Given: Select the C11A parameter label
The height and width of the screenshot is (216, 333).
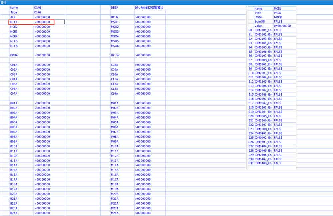Looking at the screenshot, I should (114, 79).
